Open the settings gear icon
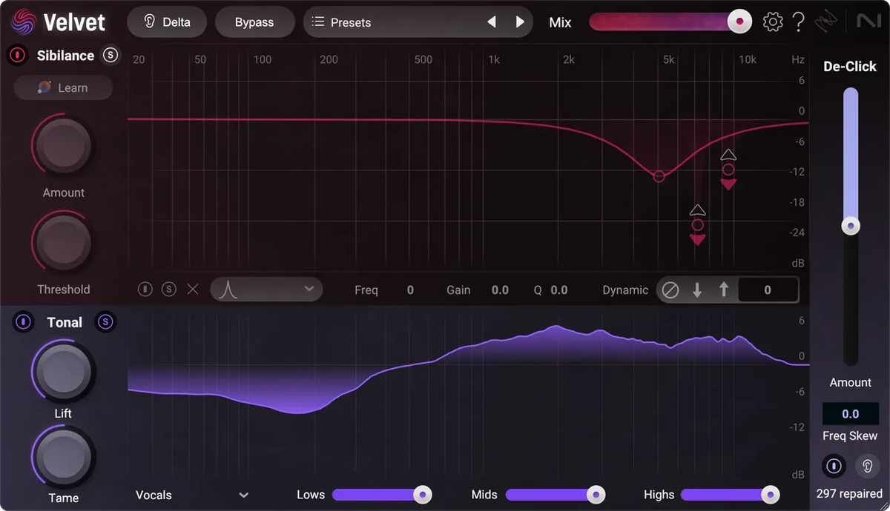The image size is (890, 511). point(773,21)
